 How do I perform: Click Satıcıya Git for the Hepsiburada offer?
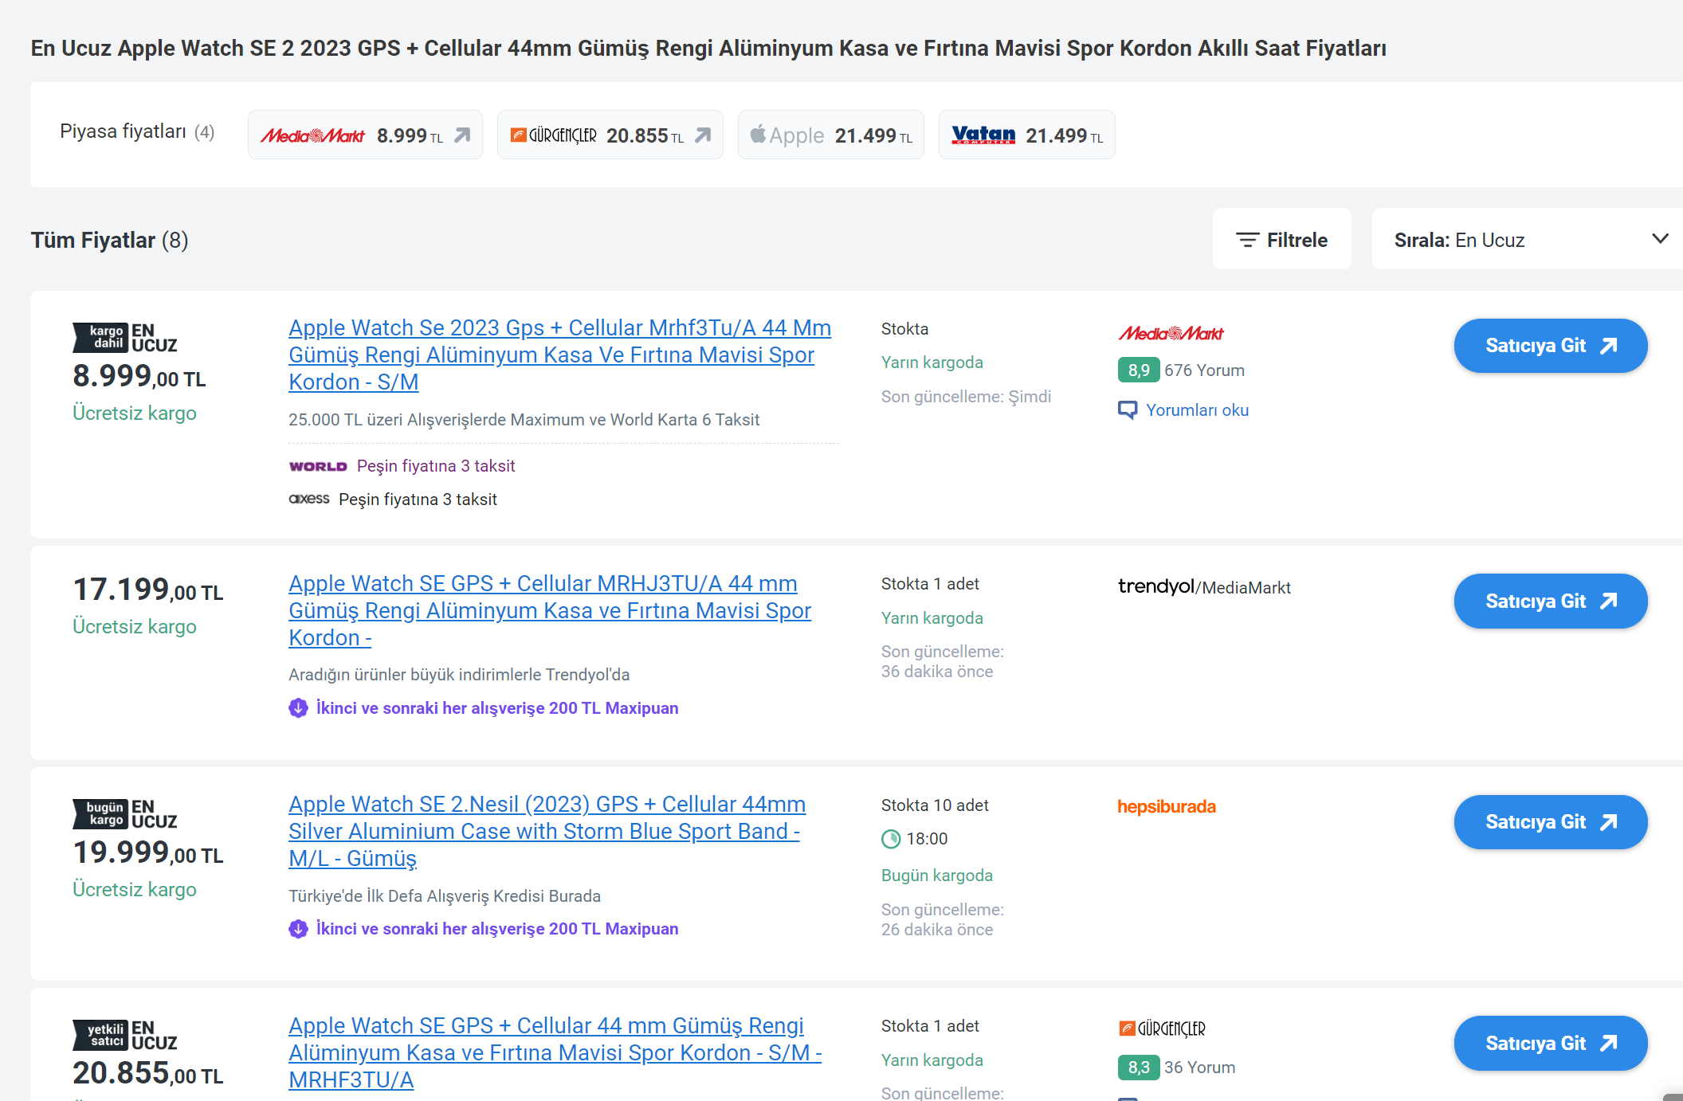[1550, 822]
